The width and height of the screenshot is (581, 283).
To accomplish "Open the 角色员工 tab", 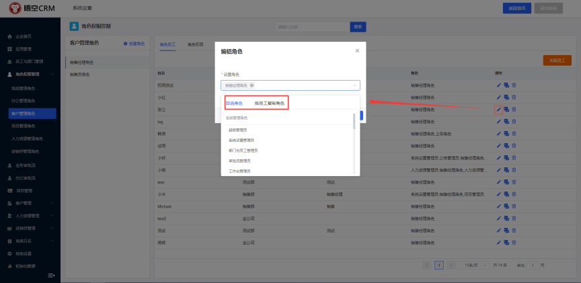I will (x=167, y=44).
